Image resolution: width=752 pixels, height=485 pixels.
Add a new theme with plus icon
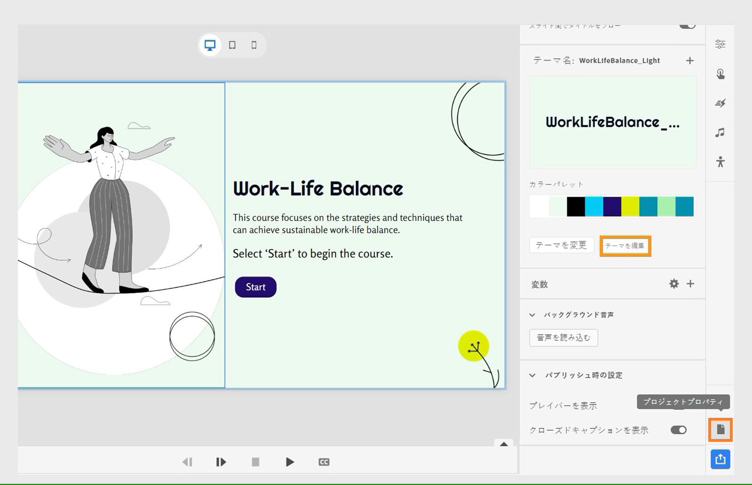(x=690, y=61)
